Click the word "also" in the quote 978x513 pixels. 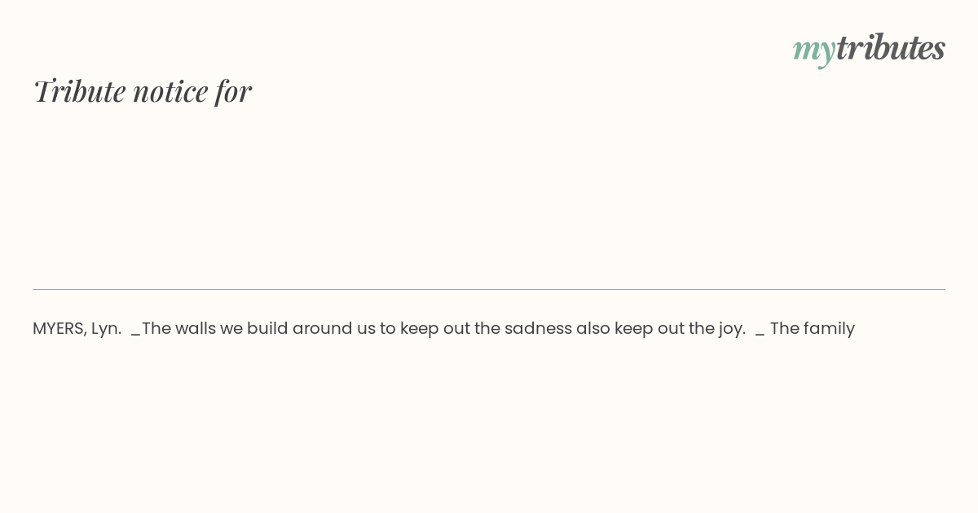[593, 328]
